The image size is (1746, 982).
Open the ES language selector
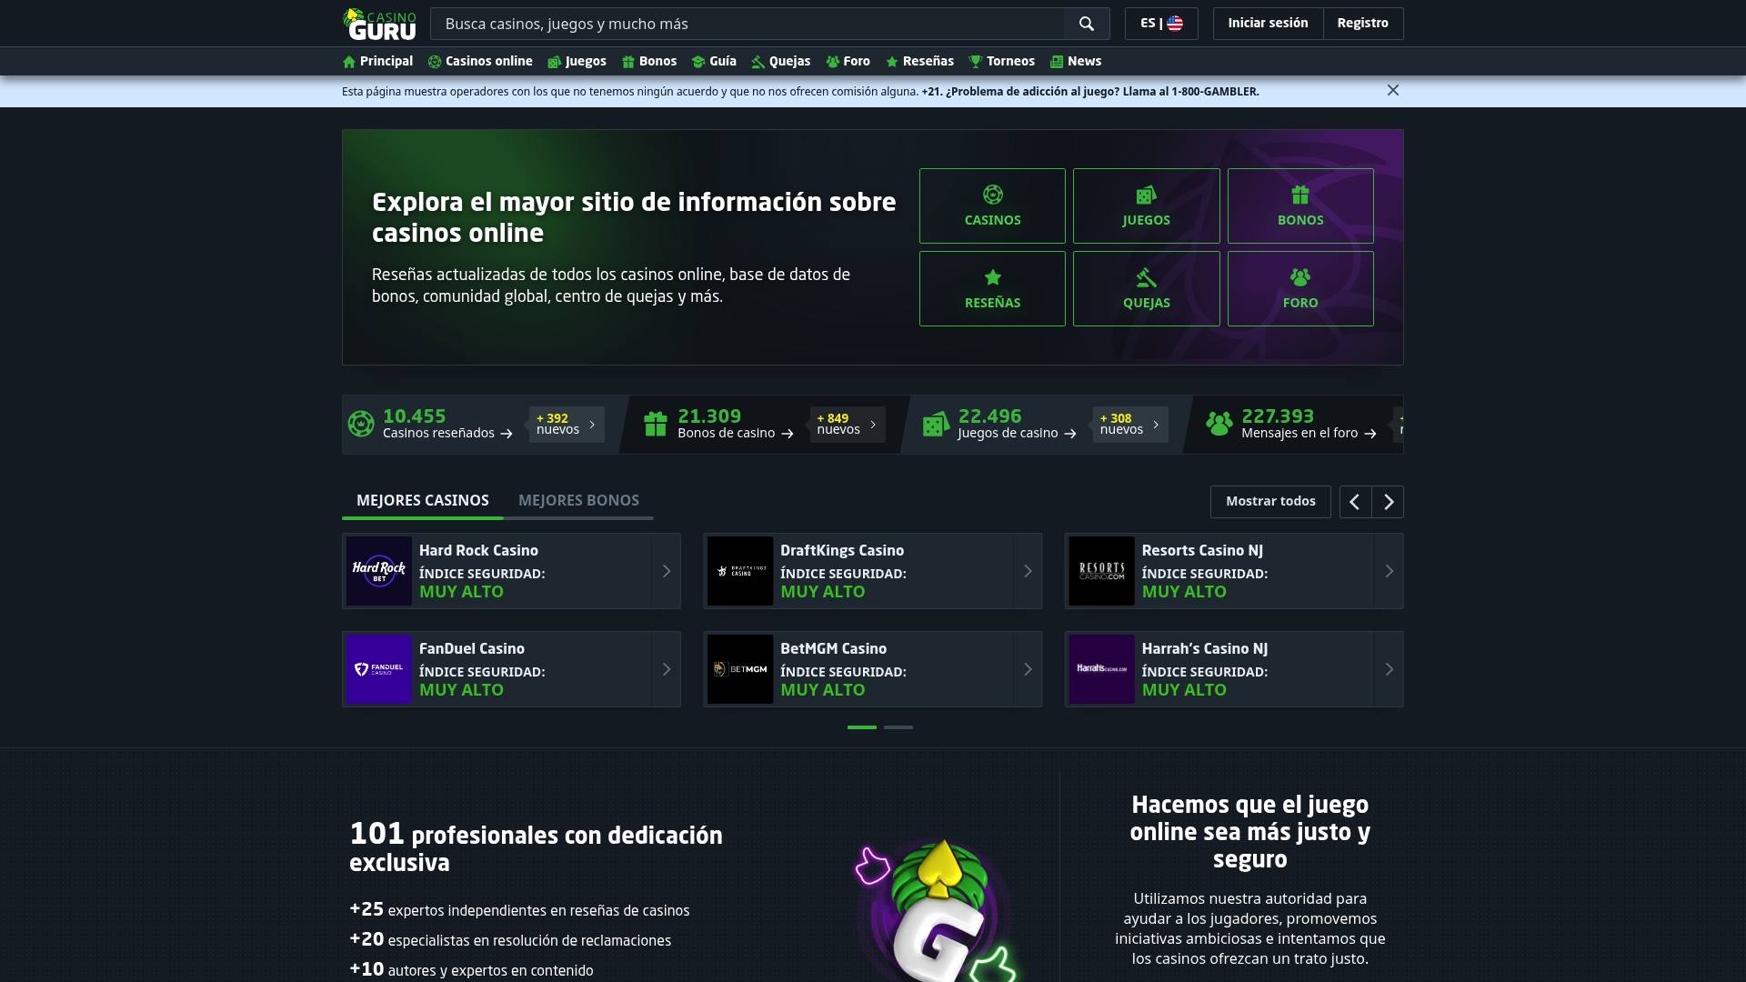pyautogui.click(x=1160, y=24)
